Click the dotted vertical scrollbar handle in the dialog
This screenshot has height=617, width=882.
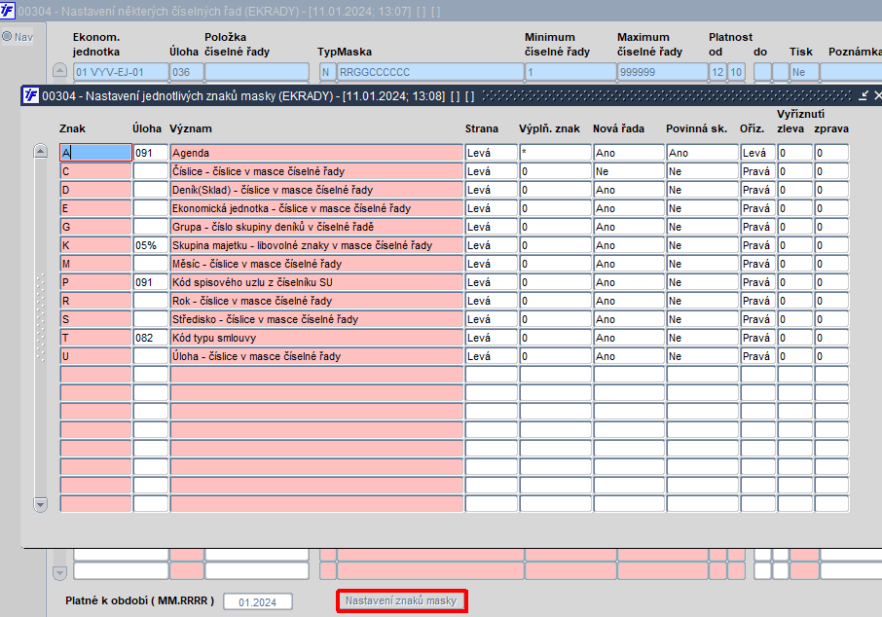click(41, 318)
